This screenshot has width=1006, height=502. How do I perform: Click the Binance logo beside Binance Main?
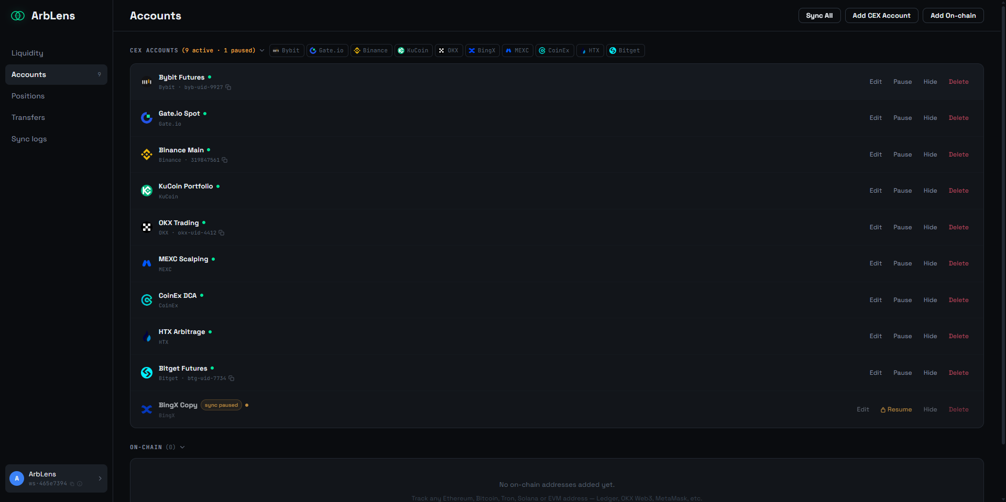147,154
